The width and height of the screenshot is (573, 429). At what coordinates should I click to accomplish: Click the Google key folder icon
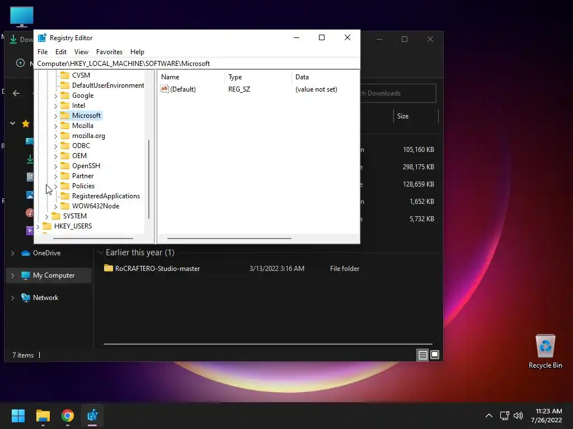point(65,95)
